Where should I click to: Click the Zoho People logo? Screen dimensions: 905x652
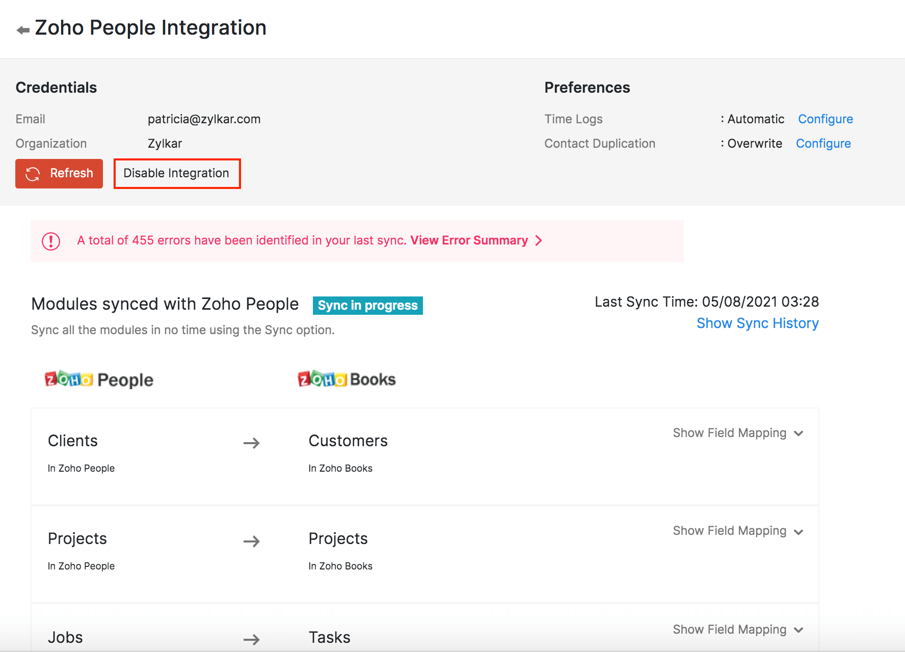[x=99, y=379]
